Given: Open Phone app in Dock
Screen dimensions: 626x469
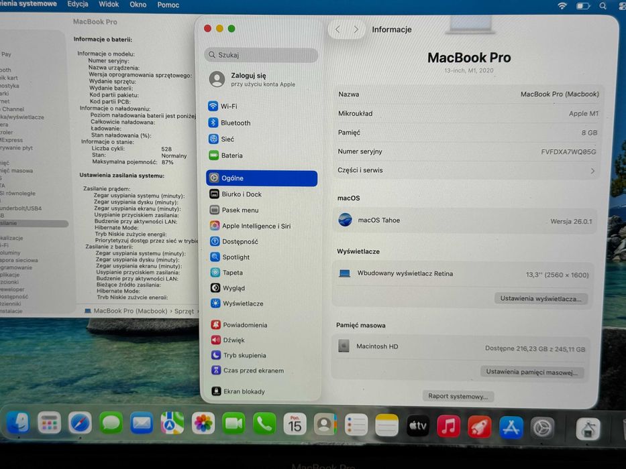Looking at the screenshot, I should point(264,424).
